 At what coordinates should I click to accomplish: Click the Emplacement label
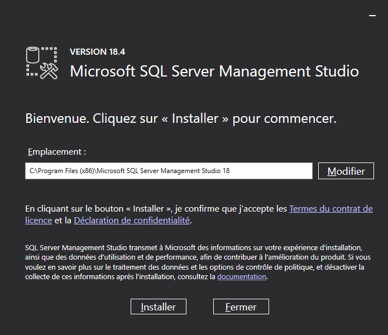click(x=57, y=152)
